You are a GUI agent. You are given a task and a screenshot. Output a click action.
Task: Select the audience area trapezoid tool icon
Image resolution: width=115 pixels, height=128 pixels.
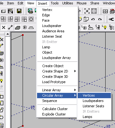[x=31, y=28]
